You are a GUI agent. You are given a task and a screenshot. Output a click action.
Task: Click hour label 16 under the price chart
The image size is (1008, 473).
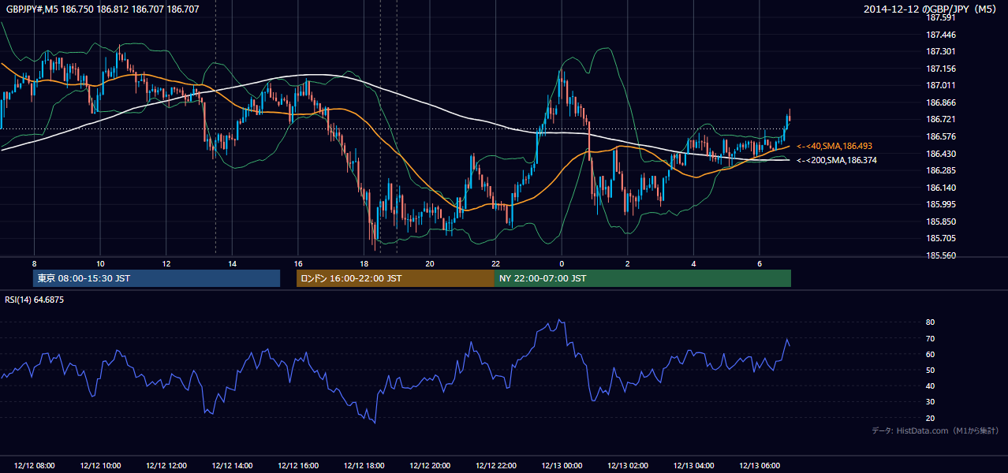298,263
